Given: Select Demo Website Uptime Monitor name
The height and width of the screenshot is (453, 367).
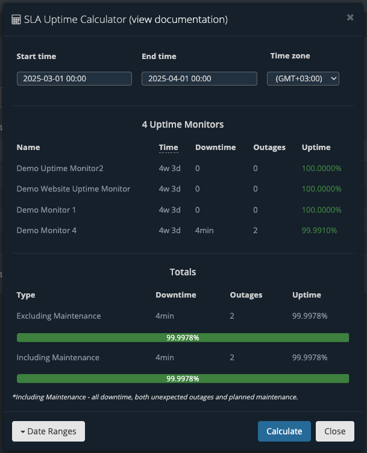Looking at the screenshot, I should (74, 189).
